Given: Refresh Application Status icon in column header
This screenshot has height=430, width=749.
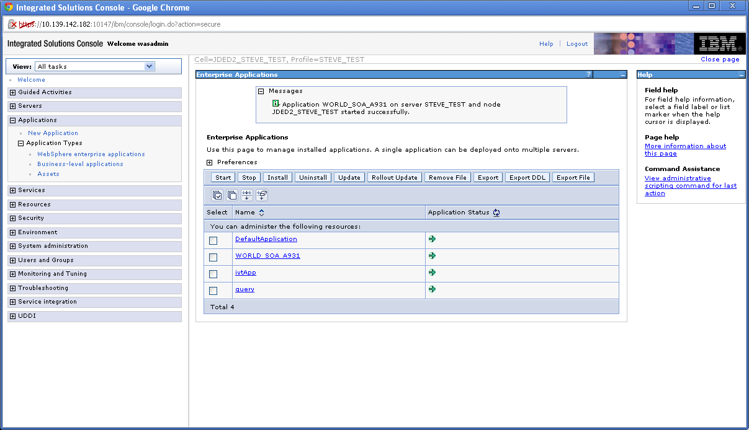Looking at the screenshot, I should [496, 213].
